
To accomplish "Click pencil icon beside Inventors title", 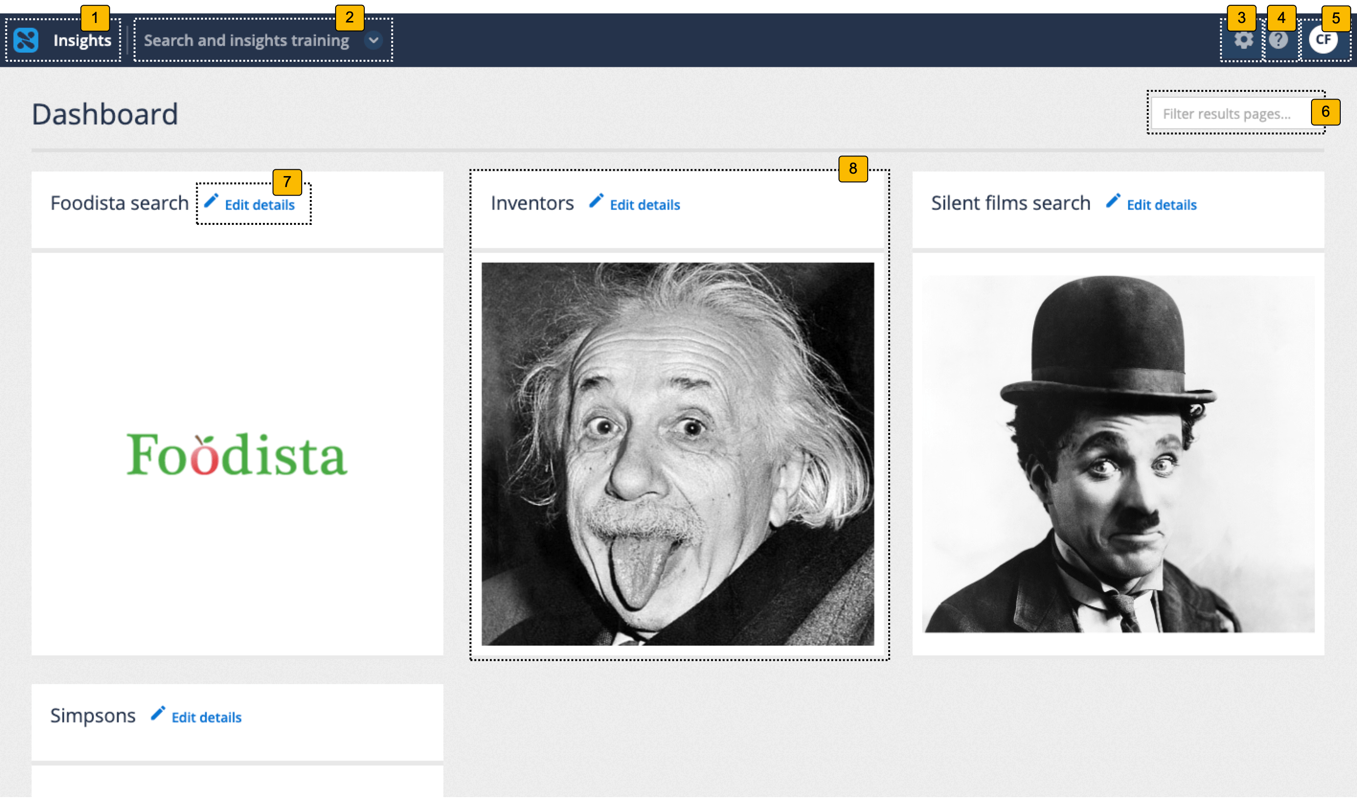I will (x=596, y=201).
